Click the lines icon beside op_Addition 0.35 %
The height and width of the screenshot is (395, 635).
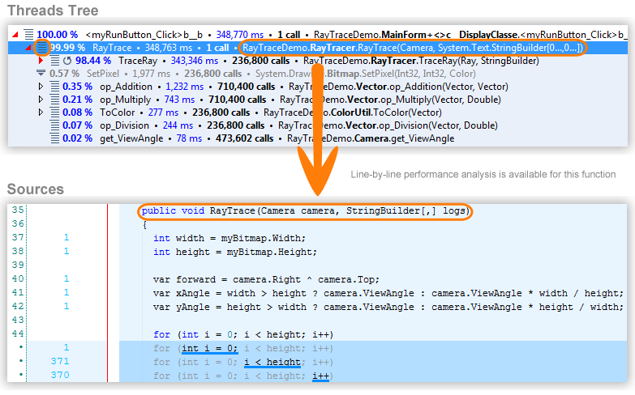tap(54, 87)
